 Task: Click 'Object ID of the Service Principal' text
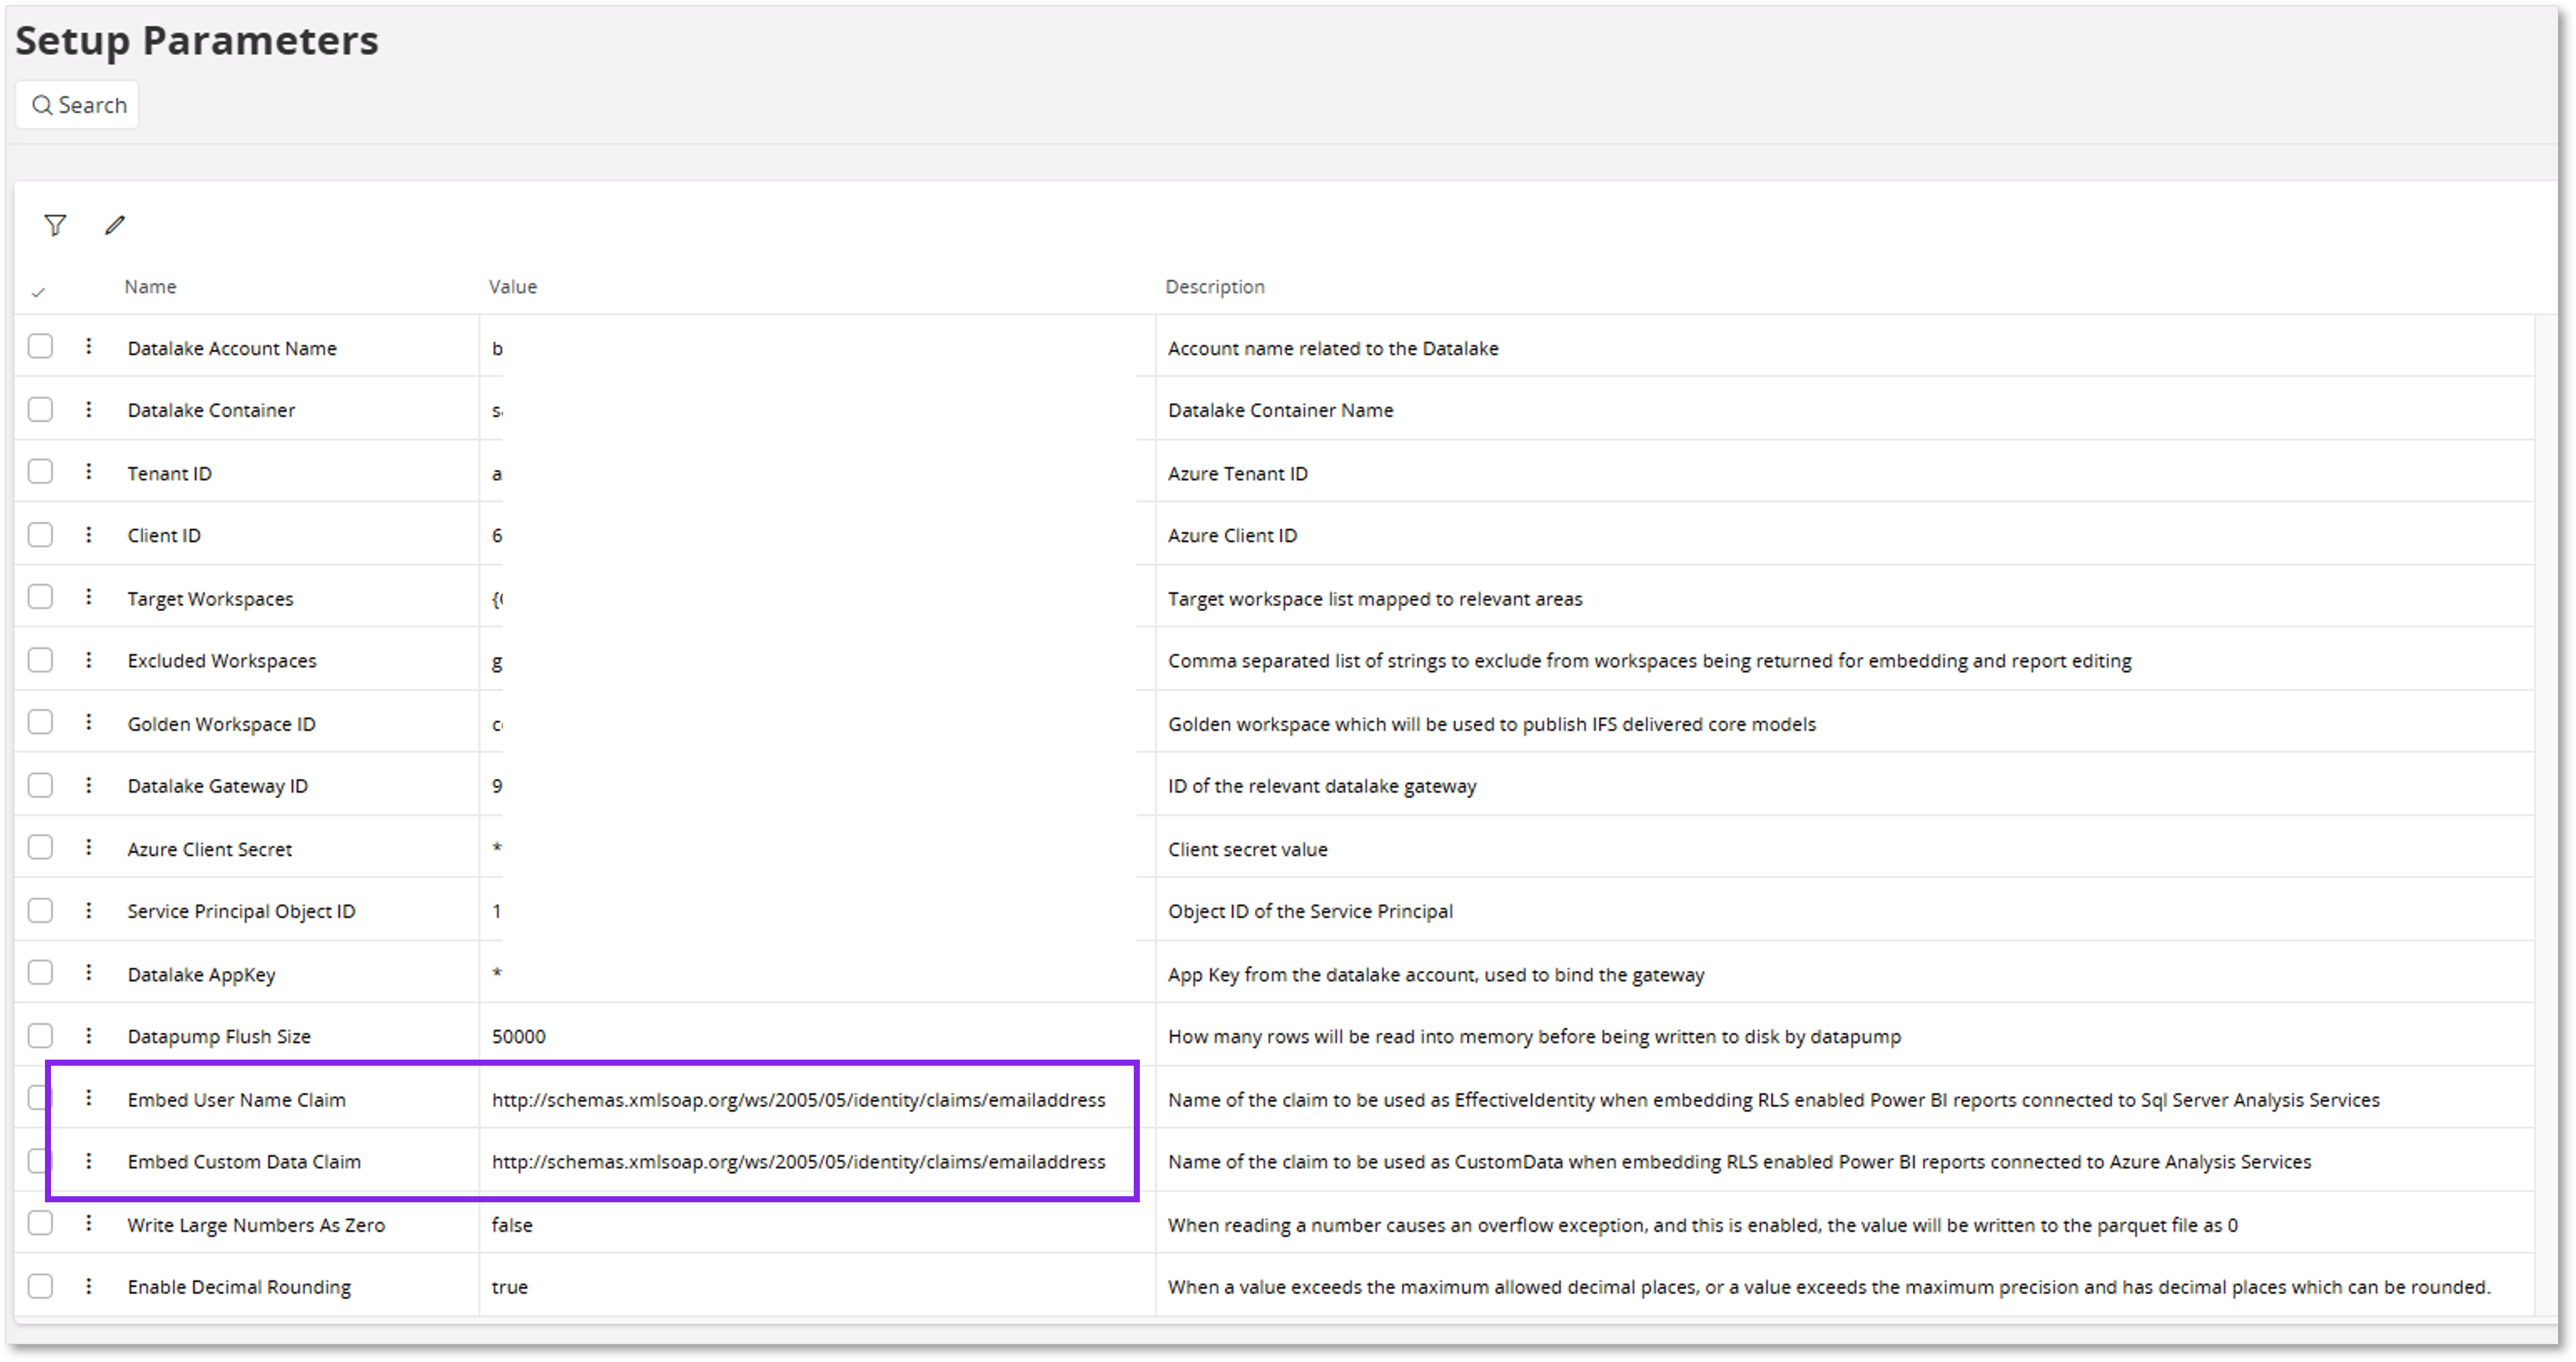(x=1311, y=912)
